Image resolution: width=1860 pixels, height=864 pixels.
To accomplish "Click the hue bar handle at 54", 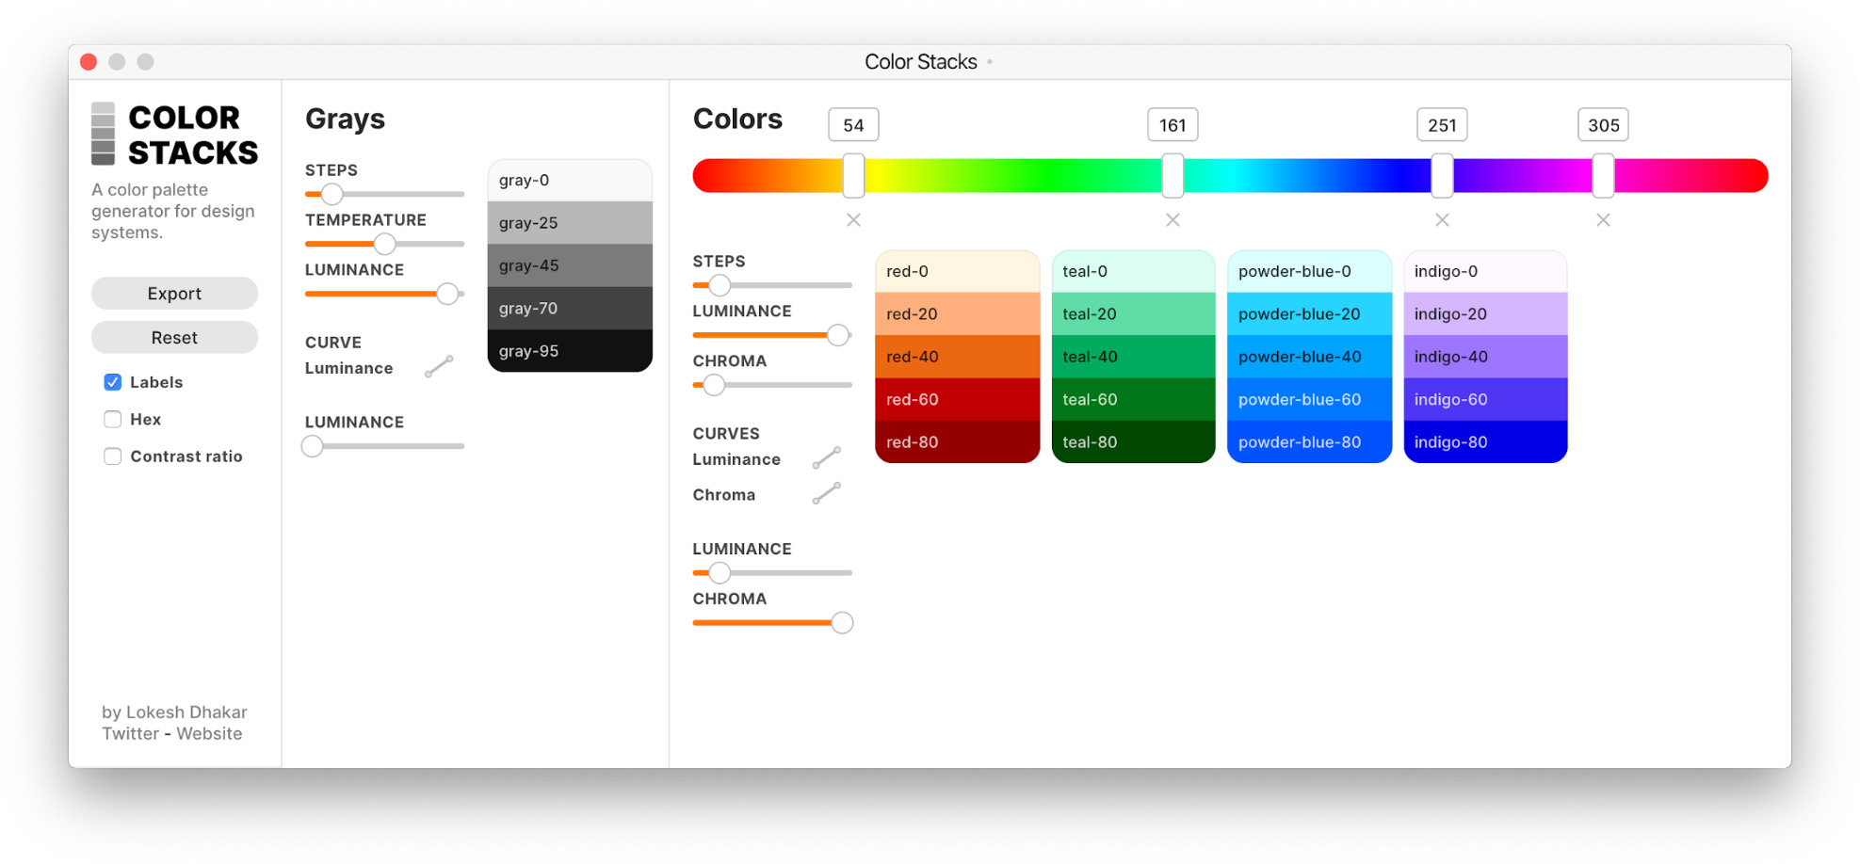I will 853,176.
